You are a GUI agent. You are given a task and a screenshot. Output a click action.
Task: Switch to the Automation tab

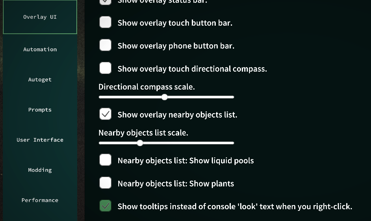pyautogui.click(x=40, y=49)
